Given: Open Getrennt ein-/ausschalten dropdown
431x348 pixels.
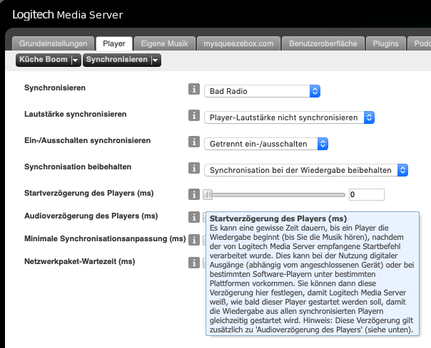Looking at the screenshot, I should tap(265, 144).
